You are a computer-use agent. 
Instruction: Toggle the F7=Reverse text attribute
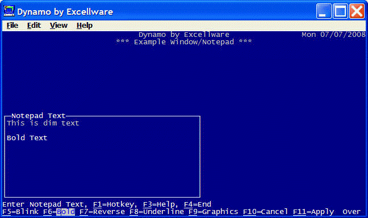pos(102,212)
